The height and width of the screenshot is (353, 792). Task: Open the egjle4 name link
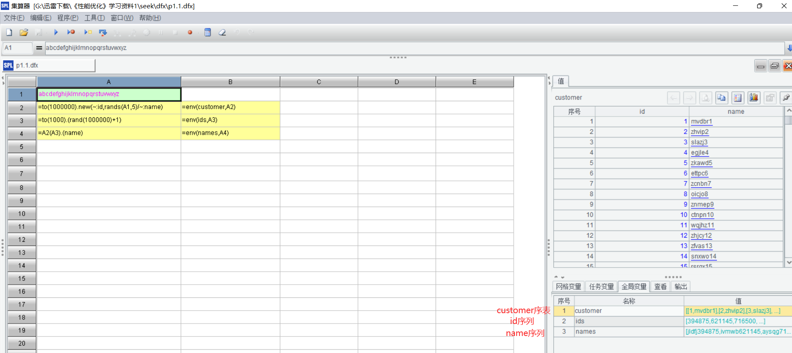tap(700, 153)
